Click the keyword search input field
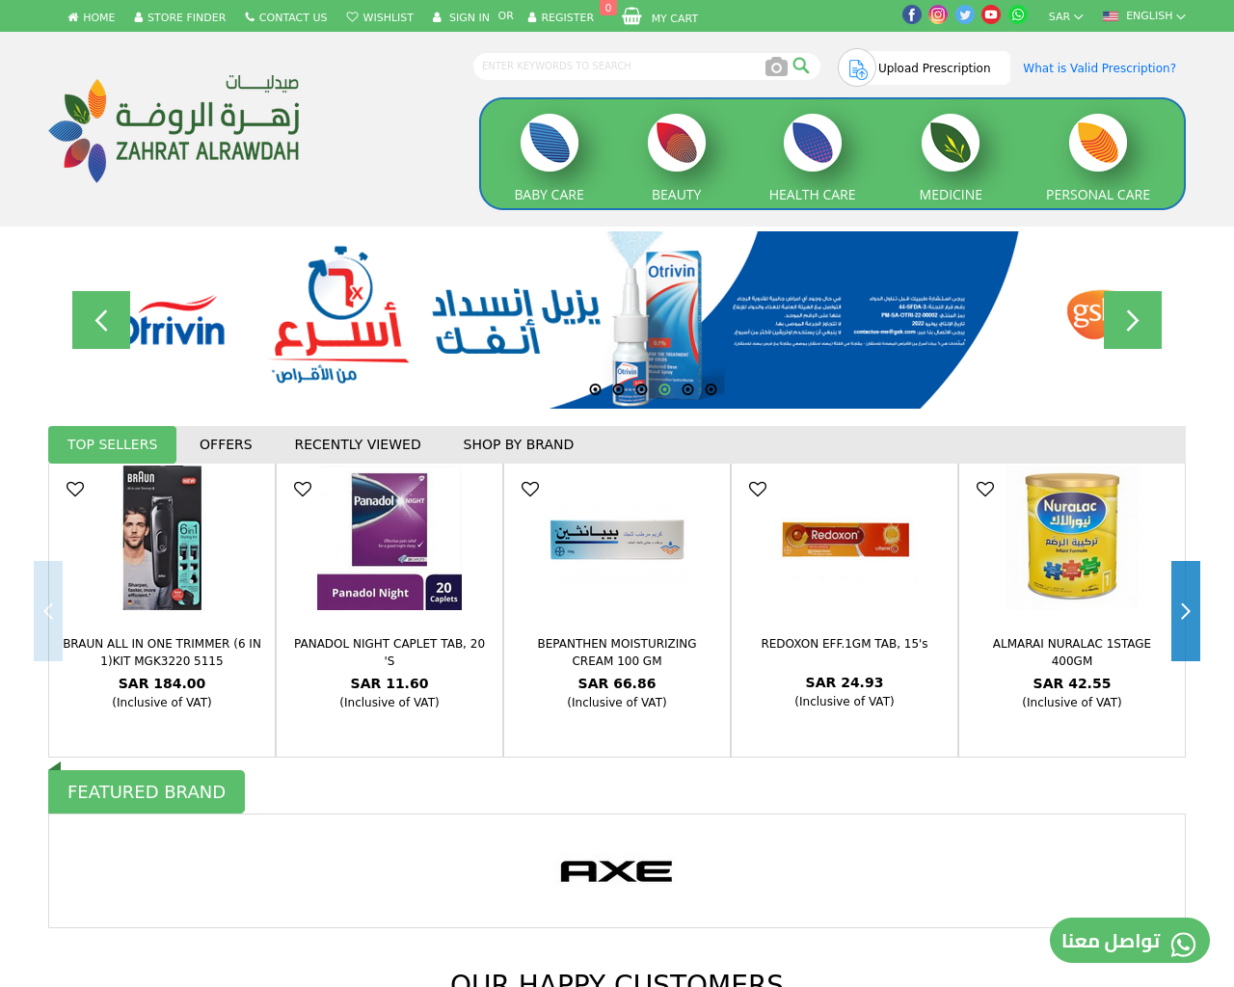This screenshot has height=987, width=1234. [617, 67]
